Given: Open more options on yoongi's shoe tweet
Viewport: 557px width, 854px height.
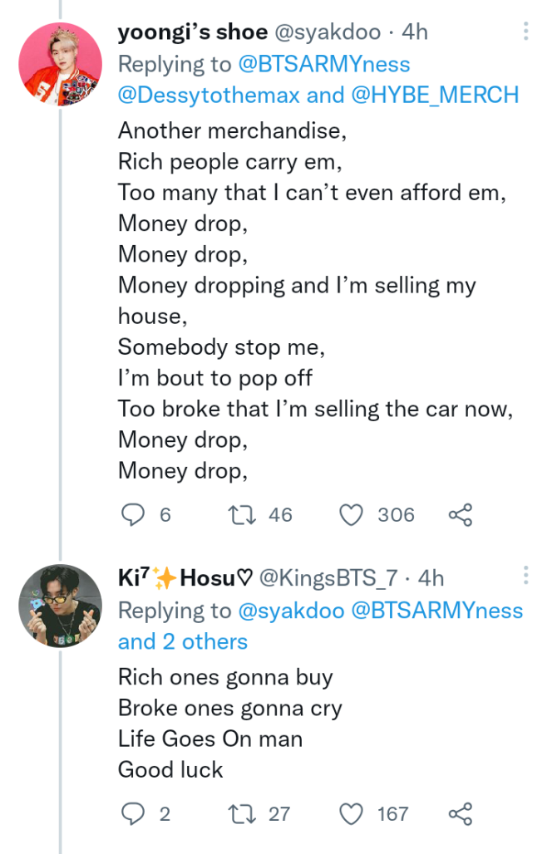Looking at the screenshot, I should (x=525, y=32).
